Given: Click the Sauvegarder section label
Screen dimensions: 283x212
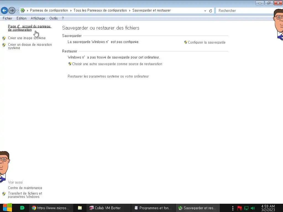Looking at the screenshot, I should pyautogui.click(x=72, y=36).
